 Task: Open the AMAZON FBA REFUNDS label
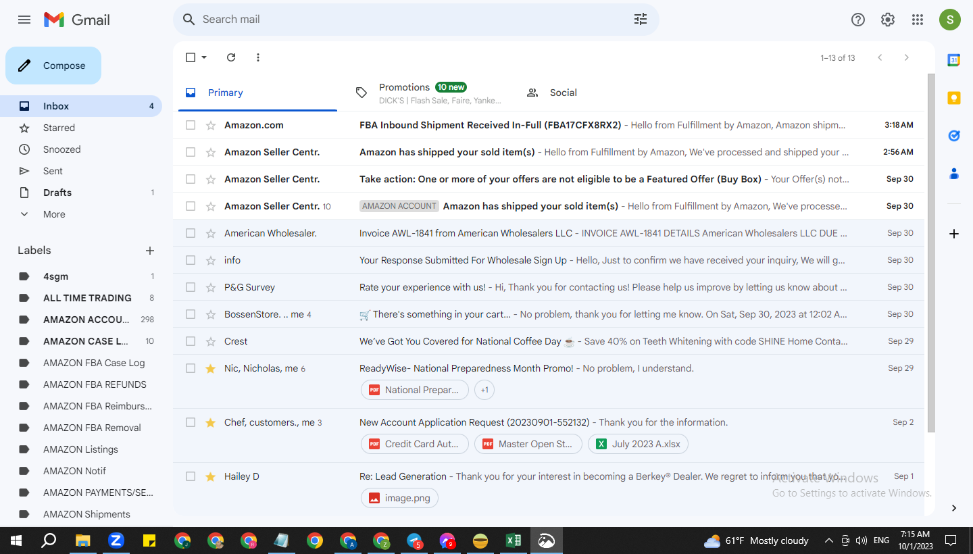coord(81,384)
